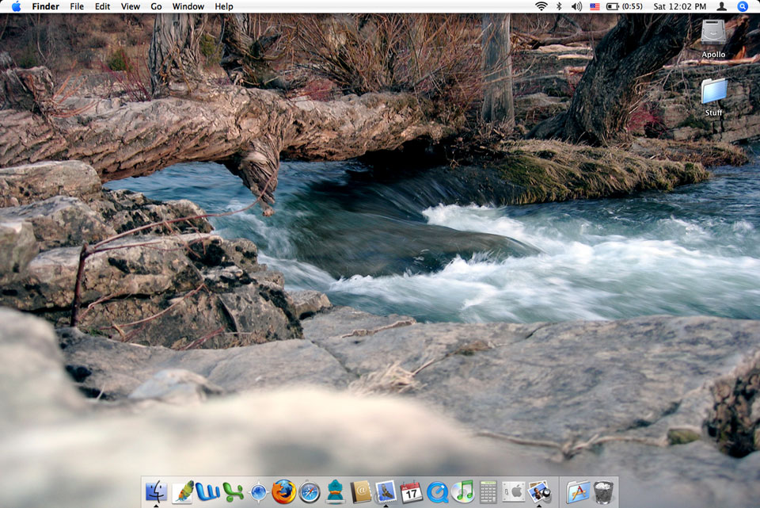Open the File menu
The width and height of the screenshot is (760, 508).
(x=77, y=6)
